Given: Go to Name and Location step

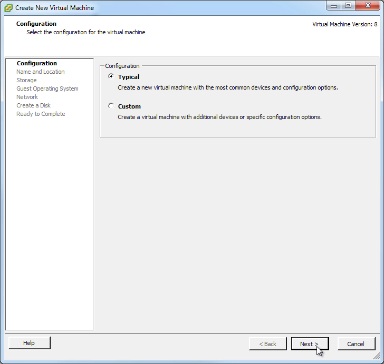Looking at the screenshot, I should point(41,72).
